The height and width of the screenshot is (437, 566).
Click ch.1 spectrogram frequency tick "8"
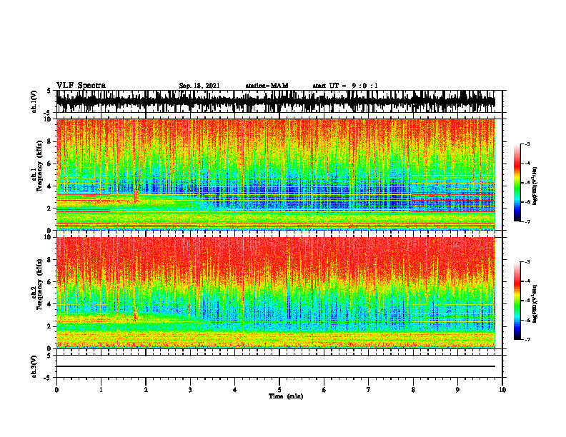(51, 141)
